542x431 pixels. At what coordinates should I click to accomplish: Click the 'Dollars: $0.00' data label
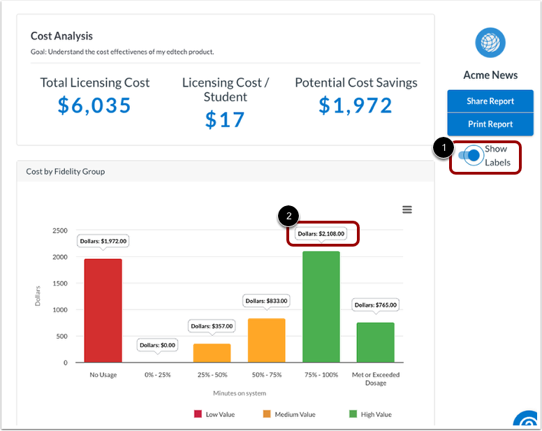[x=157, y=345]
